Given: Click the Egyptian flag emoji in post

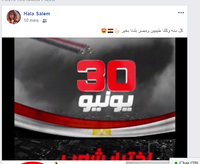Looking at the screenshot, I should [110, 31].
